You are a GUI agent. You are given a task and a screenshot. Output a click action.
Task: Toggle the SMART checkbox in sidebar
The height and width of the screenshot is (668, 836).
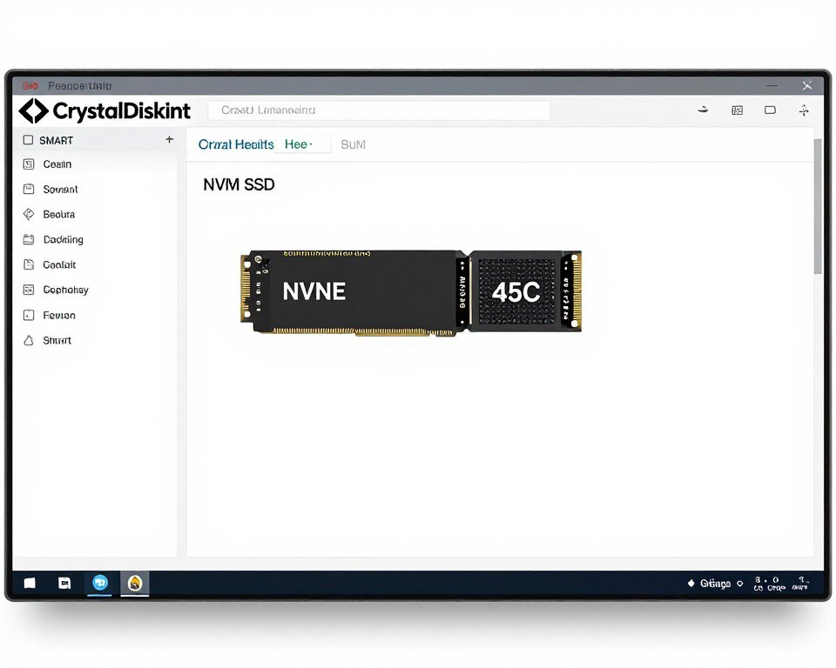click(x=27, y=140)
